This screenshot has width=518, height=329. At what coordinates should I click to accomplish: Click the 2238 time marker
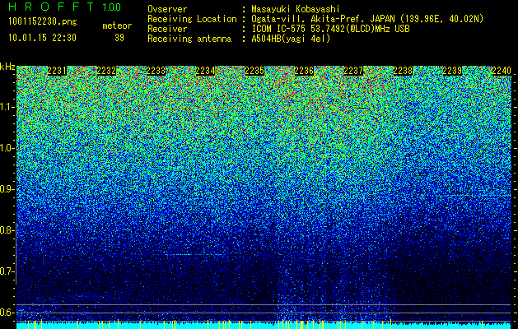403,71
